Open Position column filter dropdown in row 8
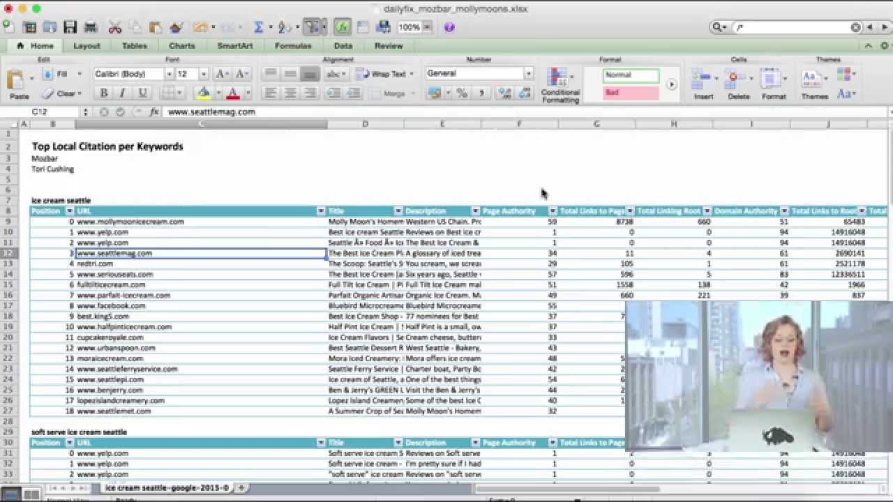The height and width of the screenshot is (502, 893). (x=69, y=211)
